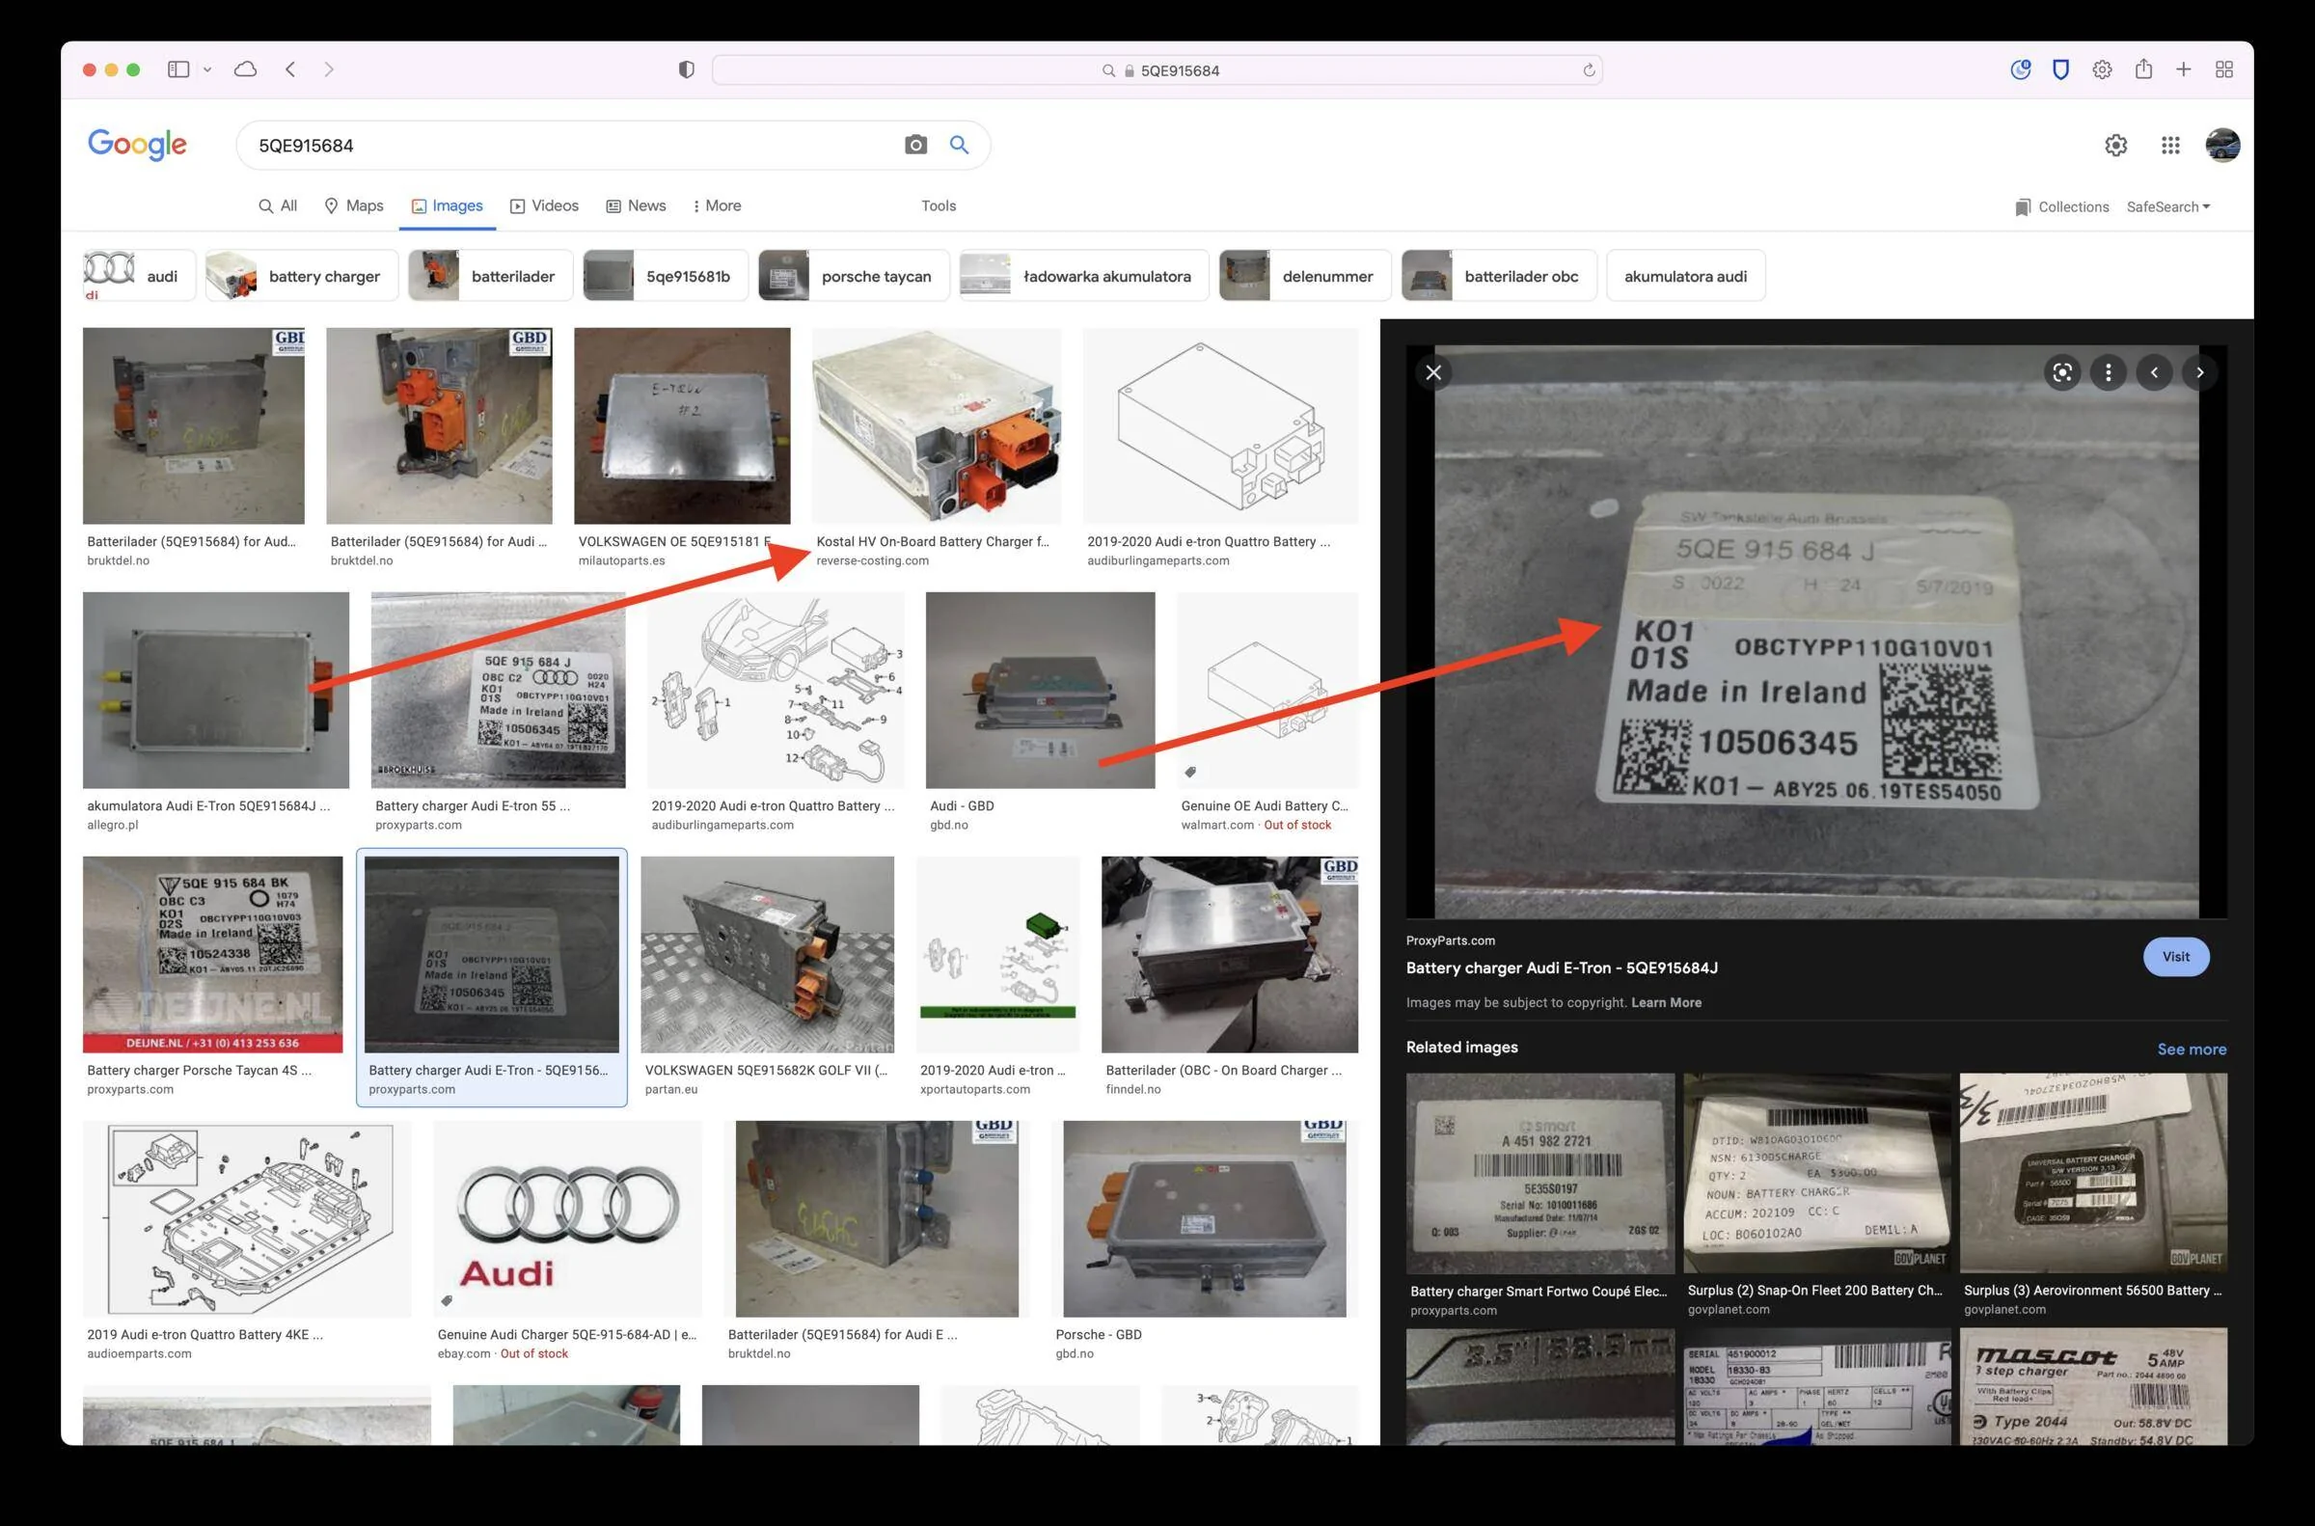The width and height of the screenshot is (2315, 1526).
Task: Filter by the batterilader chip
Action: point(489,276)
